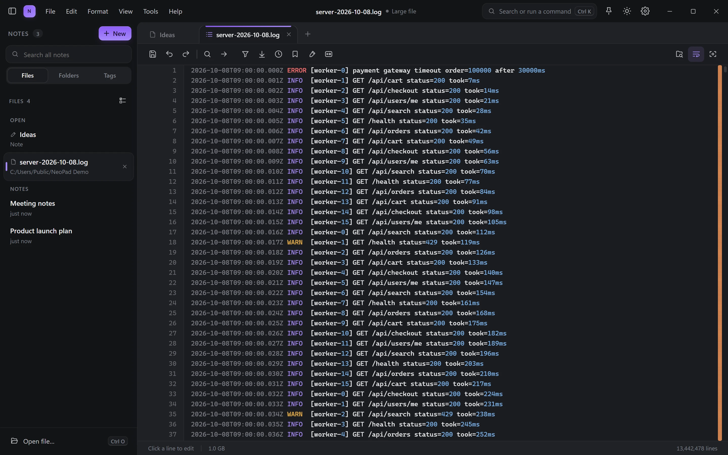The width and height of the screenshot is (728, 455).
Task: Toggle word wrap button
Action: [x=696, y=54]
